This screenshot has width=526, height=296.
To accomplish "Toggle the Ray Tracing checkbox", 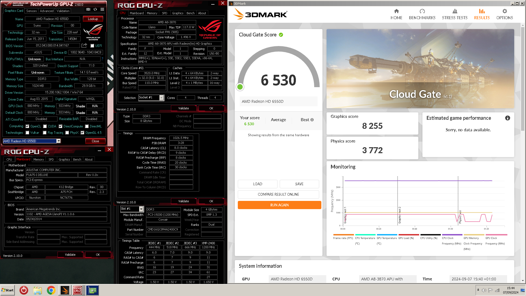I will pos(45,133).
